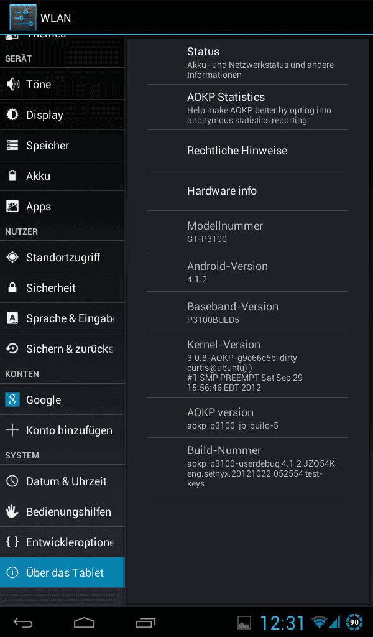Open Status information entry
This screenshot has height=637, width=373.
click(x=247, y=62)
